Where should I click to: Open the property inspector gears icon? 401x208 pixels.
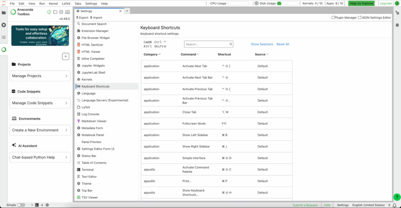tap(397, 12)
